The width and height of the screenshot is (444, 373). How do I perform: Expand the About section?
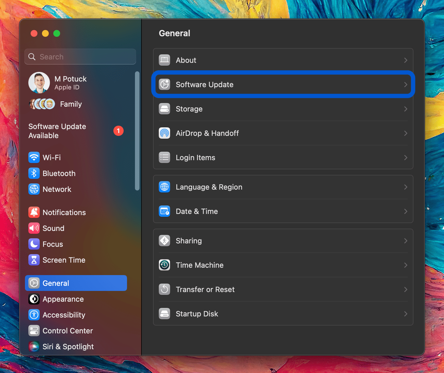pos(283,60)
